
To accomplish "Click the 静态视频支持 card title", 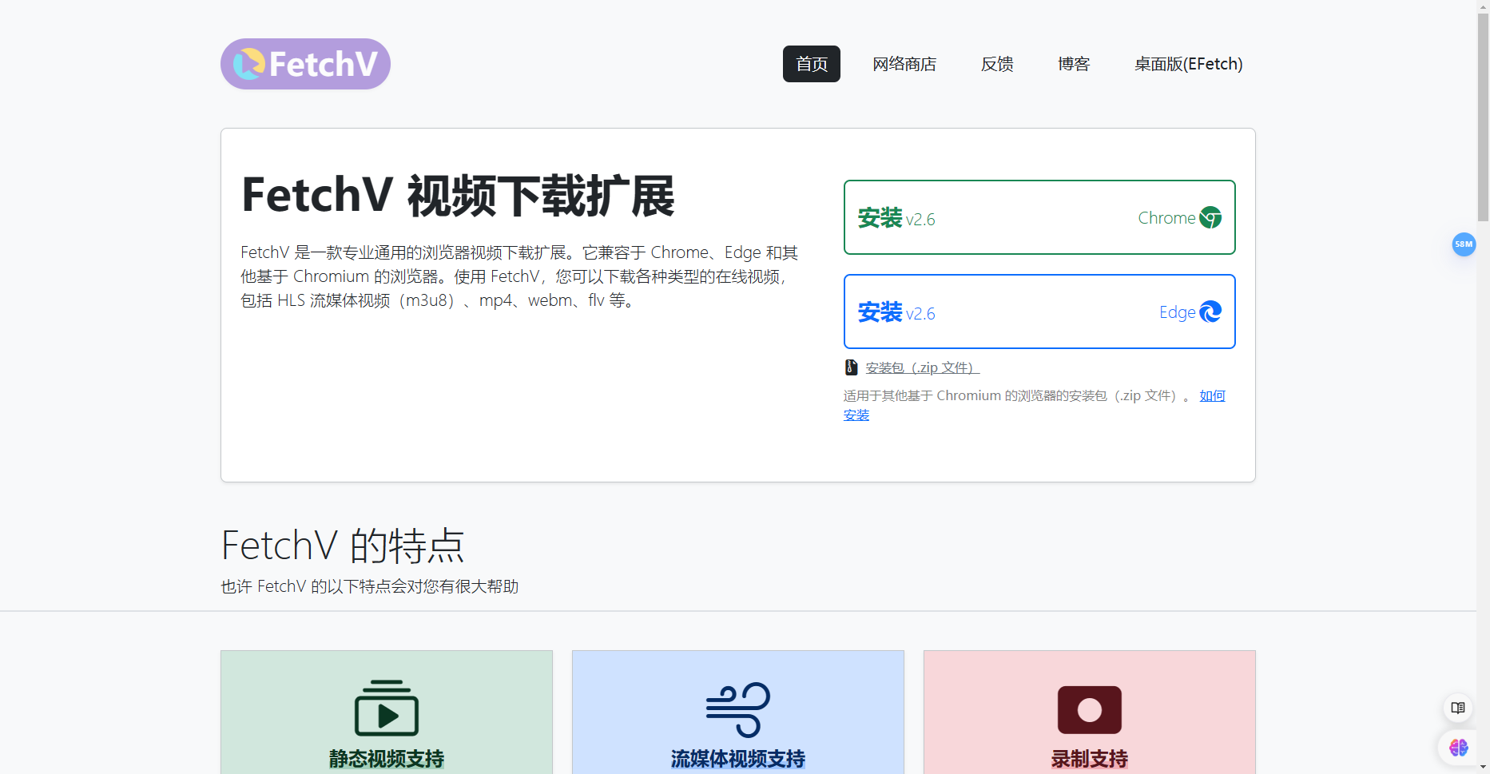I will point(387,759).
